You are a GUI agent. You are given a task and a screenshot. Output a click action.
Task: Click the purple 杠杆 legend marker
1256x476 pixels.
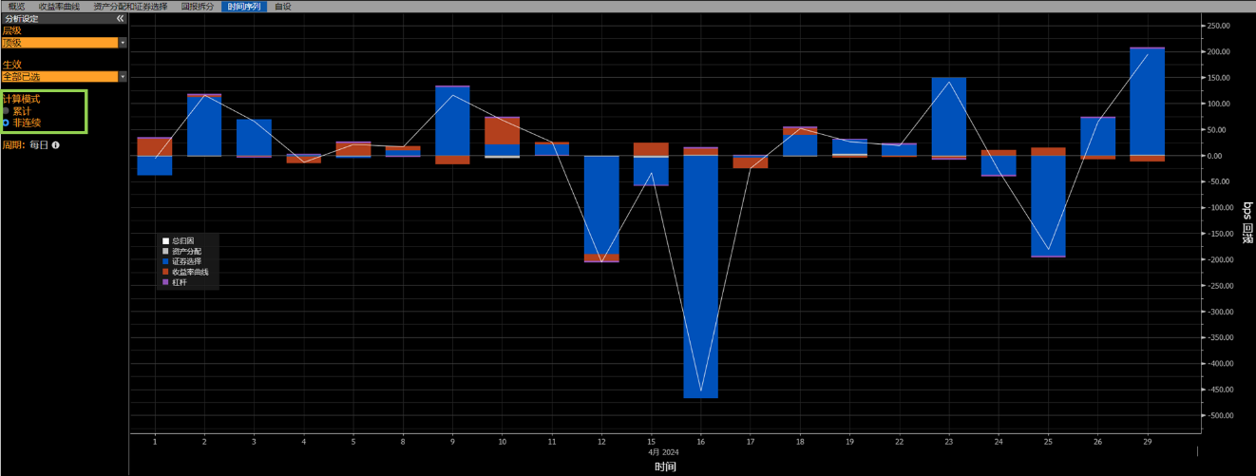[165, 282]
